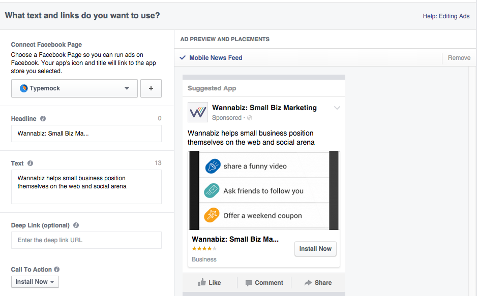Click the Mobile News Feed placement label

(216, 58)
